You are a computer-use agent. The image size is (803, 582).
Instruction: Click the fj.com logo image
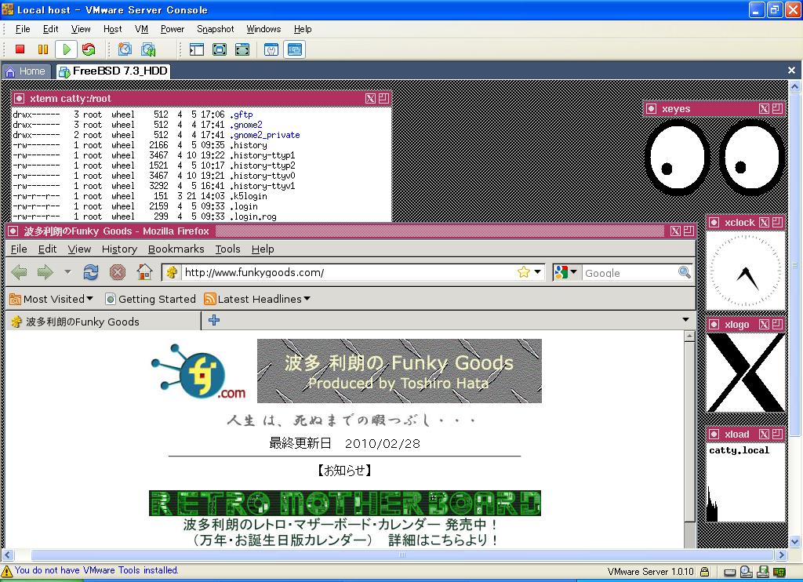point(198,372)
